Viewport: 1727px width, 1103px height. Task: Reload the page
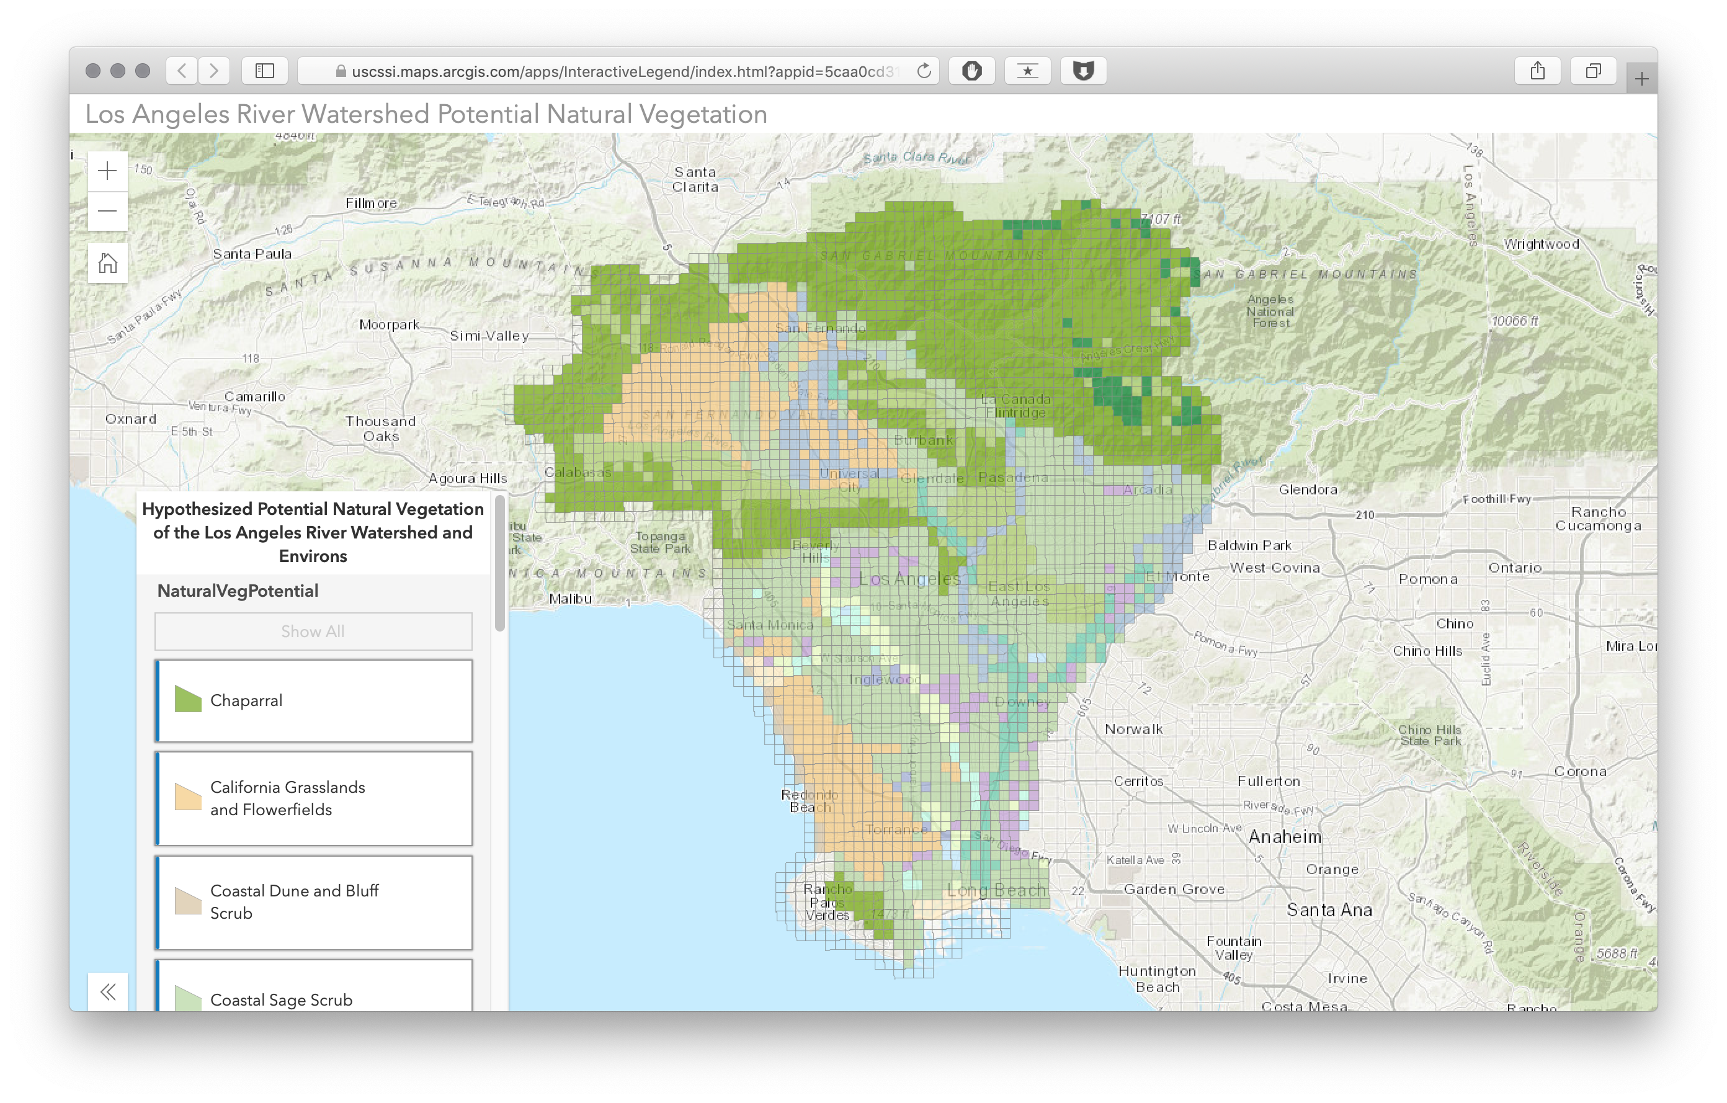pyautogui.click(x=924, y=70)
